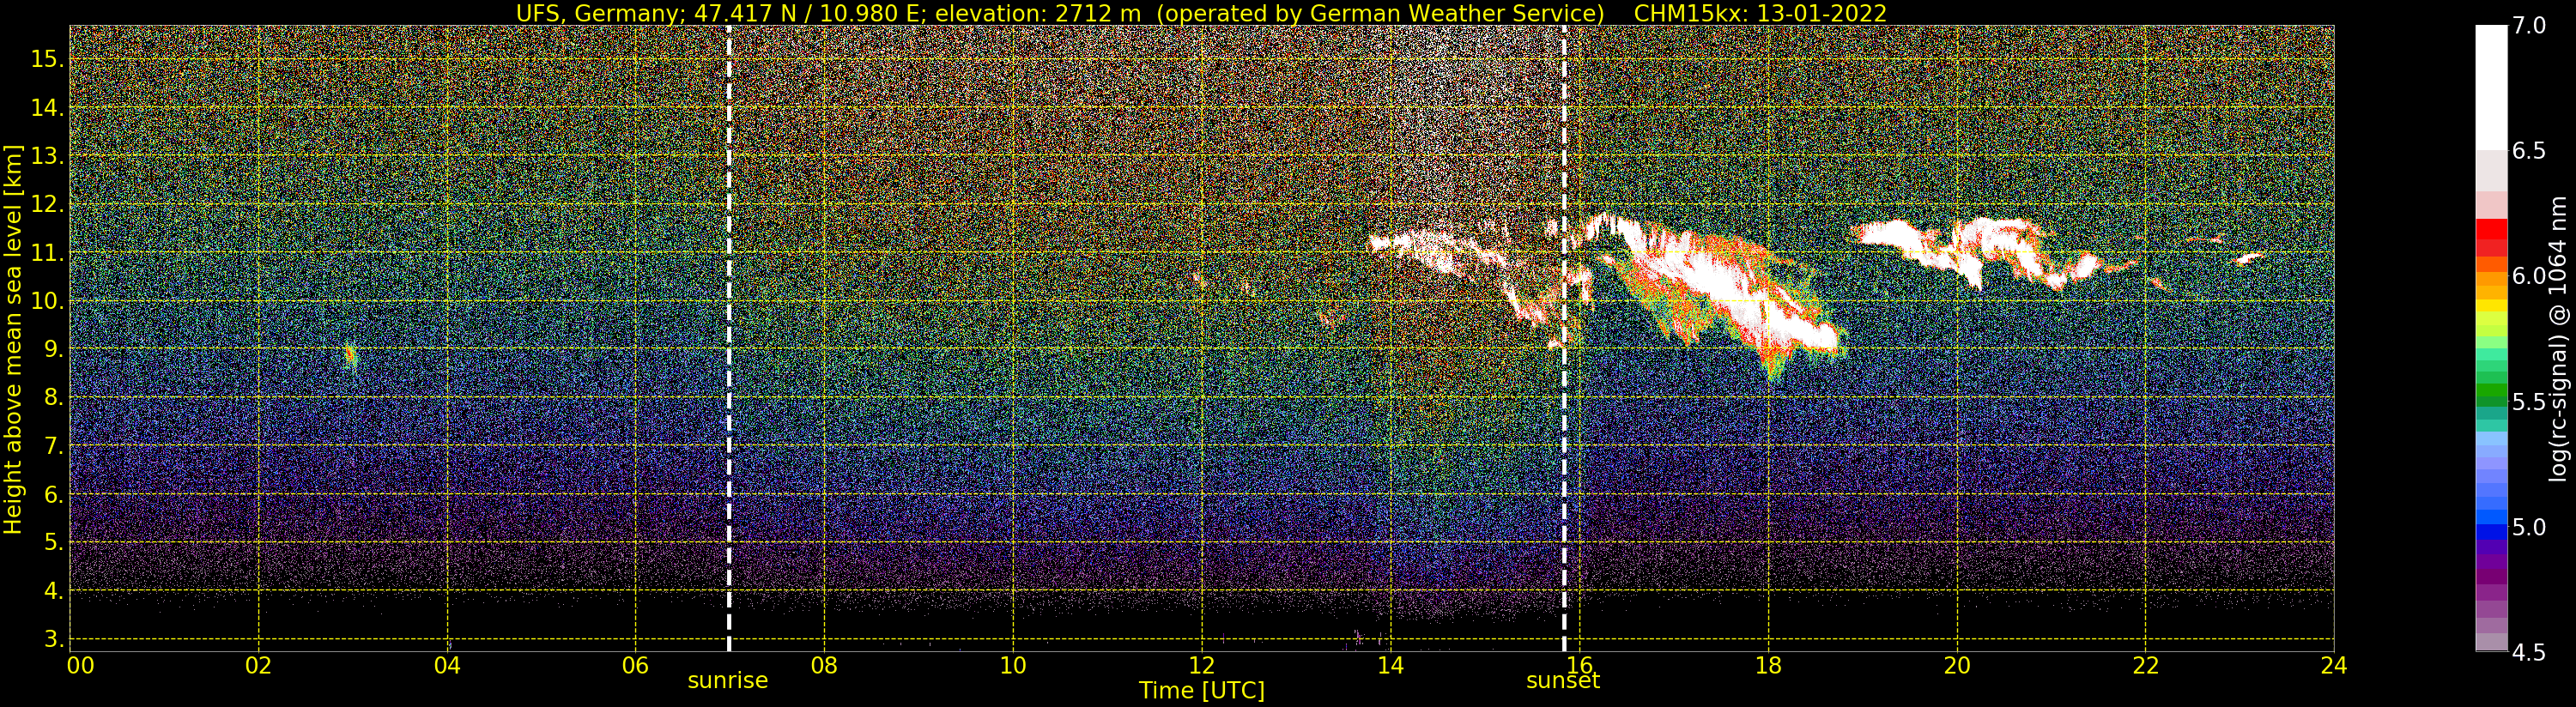Click the height axis tick label 3.
Screen dimensions: 2576x707
(x=53, y=639)
